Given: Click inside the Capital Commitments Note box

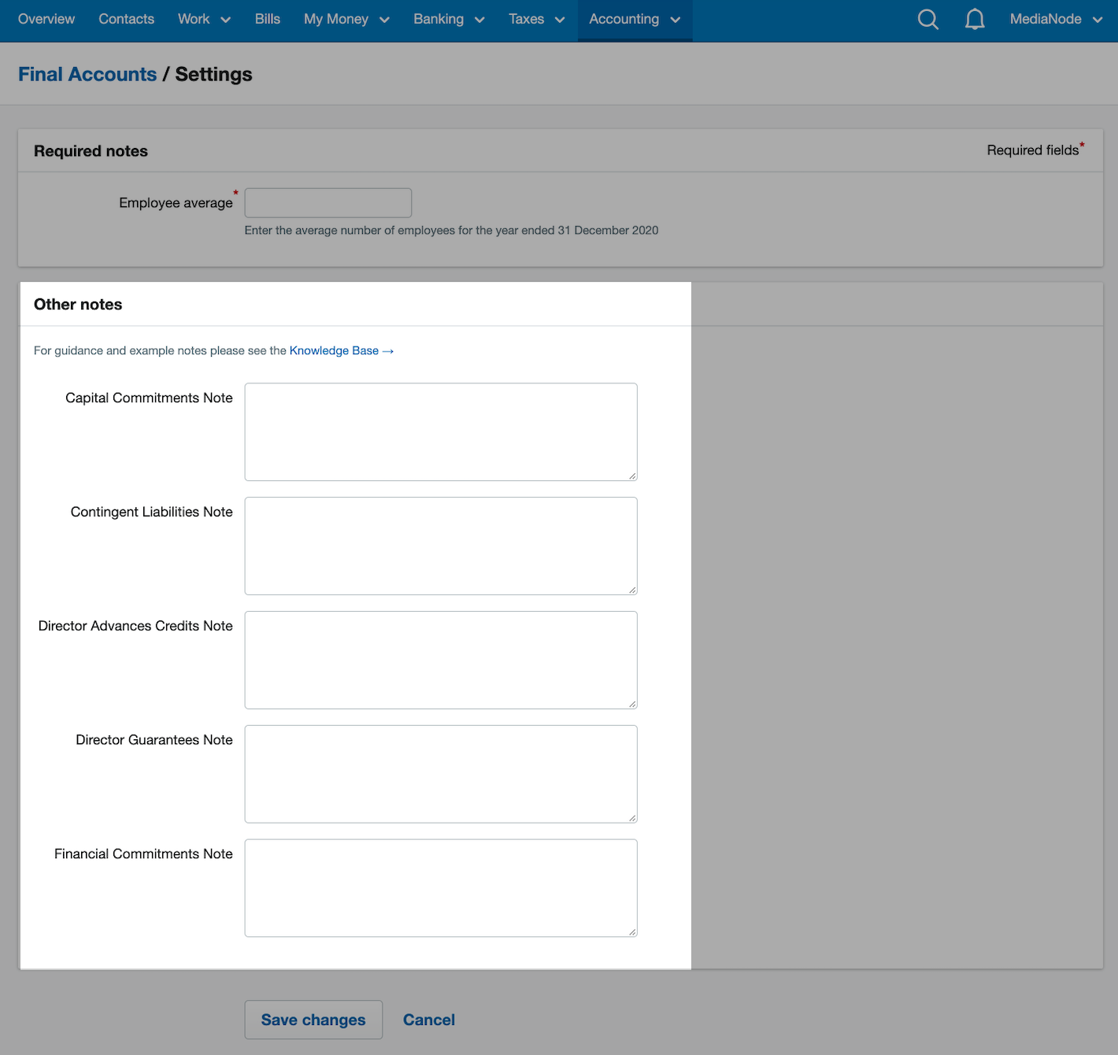Looking at the screenshot, I should pyautogui.click(x=440, y=431).
